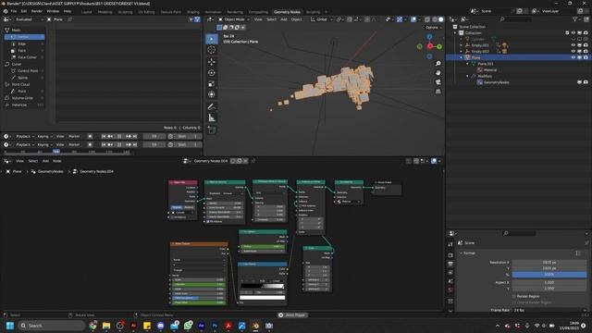Click the pan view hand icon
Image resolution: width=592 pixels, height=333 pixels.
click(x=438, y=72)
